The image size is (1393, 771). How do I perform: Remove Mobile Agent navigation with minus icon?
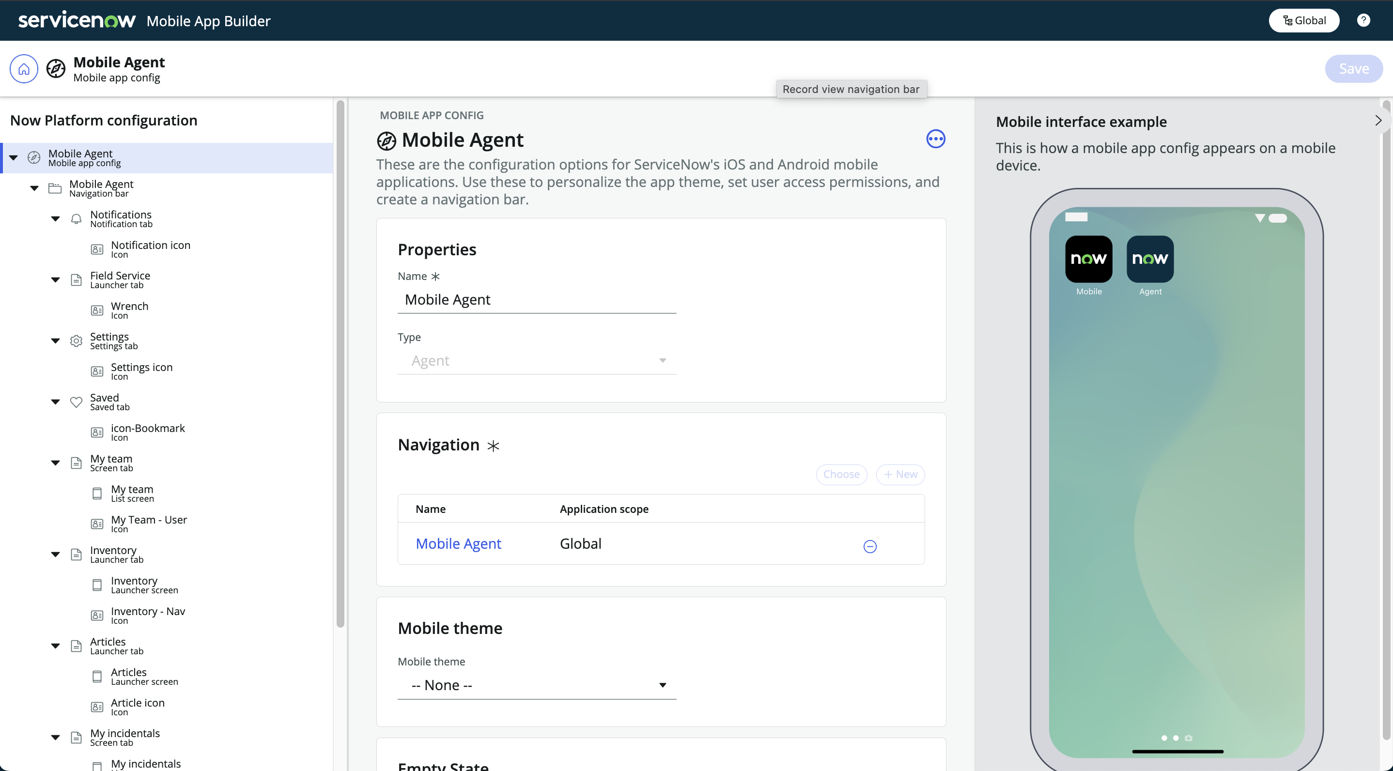click(869, 547)
